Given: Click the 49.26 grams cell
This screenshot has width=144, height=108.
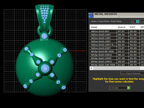Looking at the screenshot, I should 122,35.
